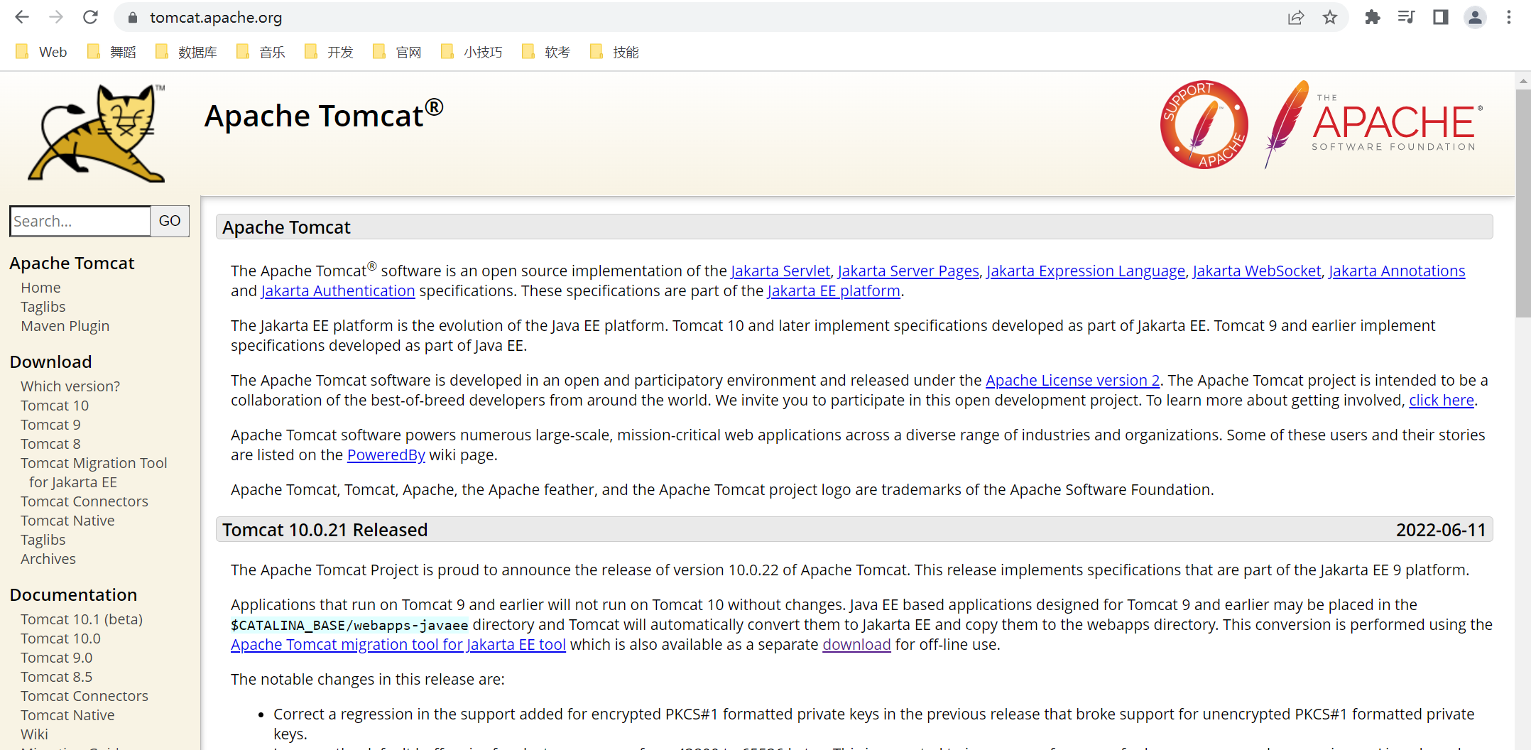The image size is (1531, 750).
Task: Open Tomcat 10.1 (beta) documentation
Action: tap(82, 619)
